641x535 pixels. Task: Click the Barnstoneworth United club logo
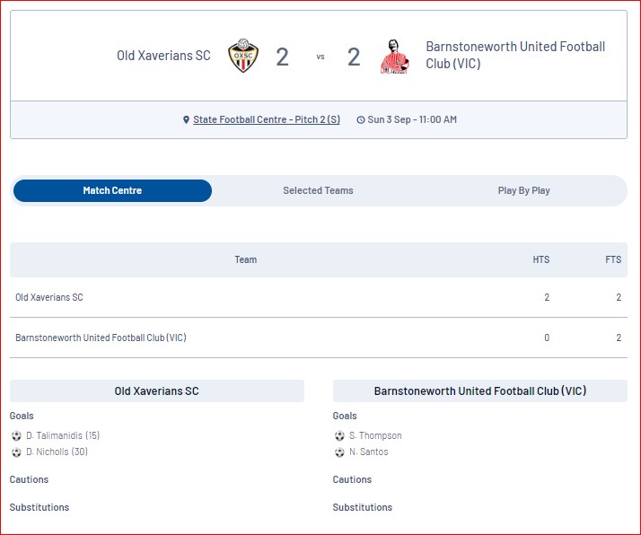pyautogui.click(x=394, y=57)
